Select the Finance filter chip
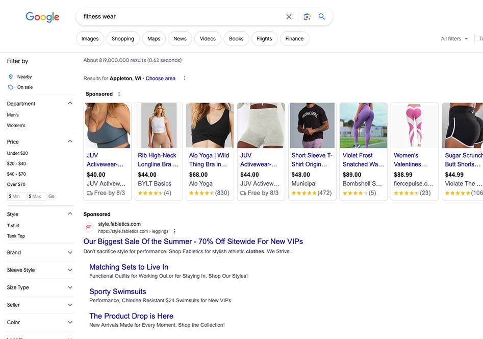The height and width of the screenshot is (339, 483). [x=294, y=39]
